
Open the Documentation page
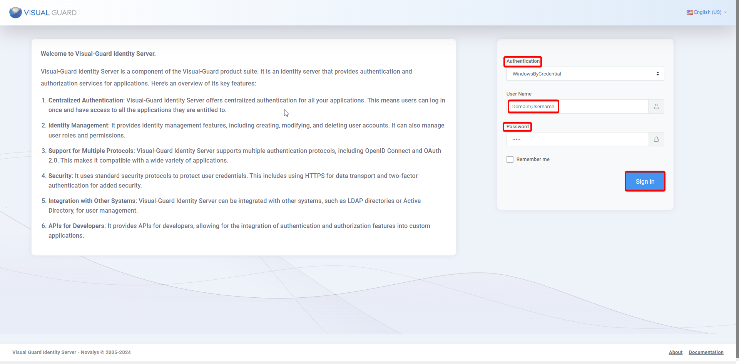706,352
